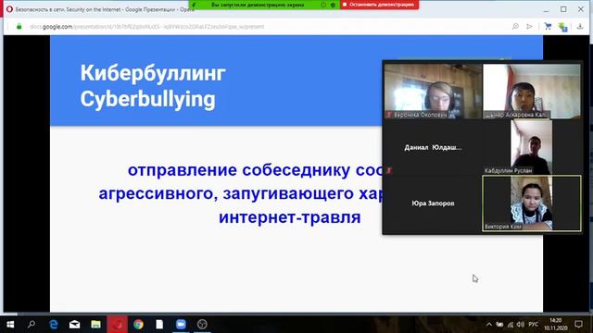Open Windows taskbar search
The width and height of the screenshot is (593, 333).
(32, 325)
